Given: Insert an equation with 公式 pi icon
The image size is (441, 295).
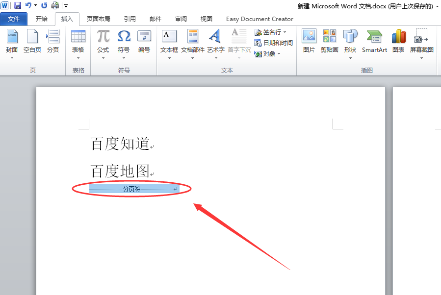Looking at the screenshot, I should [x=103, y=37].
